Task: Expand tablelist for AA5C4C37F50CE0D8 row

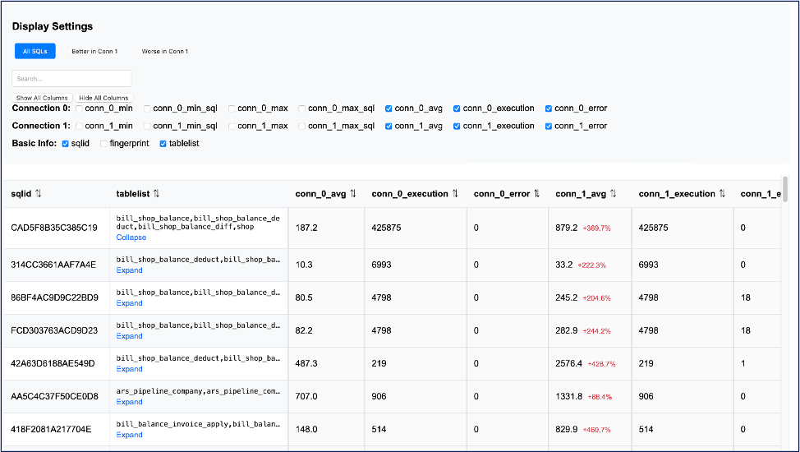Action: [129, 402]
